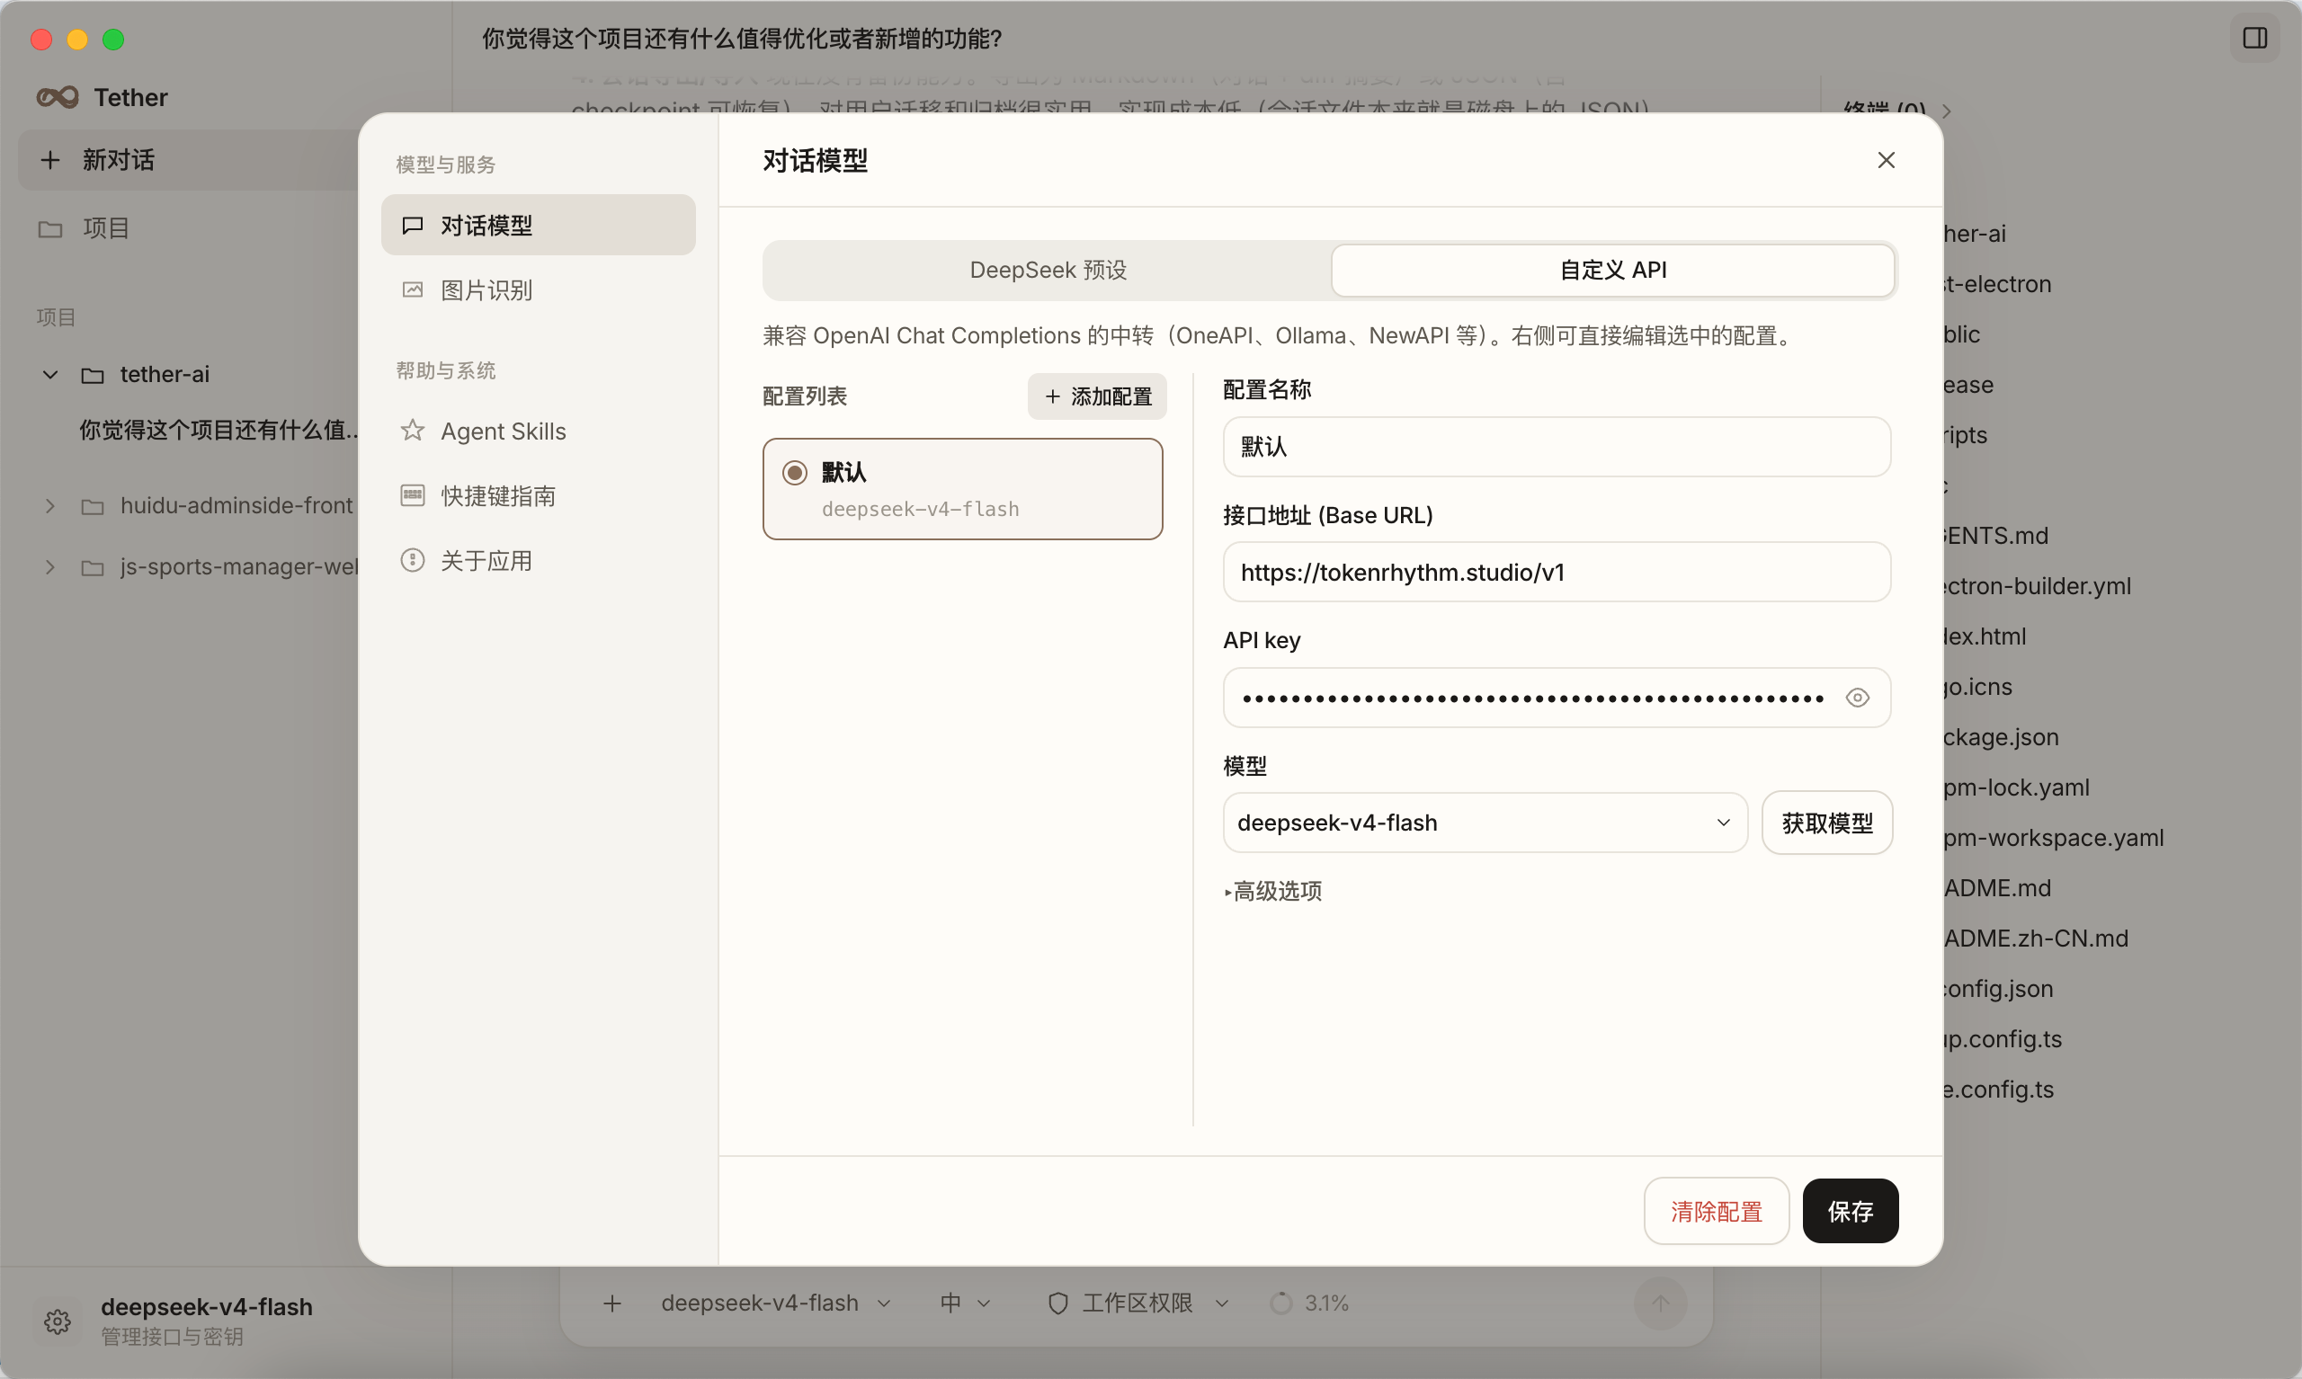
Task: Select the 默认 configuration radio button
Action: (795, 472)
